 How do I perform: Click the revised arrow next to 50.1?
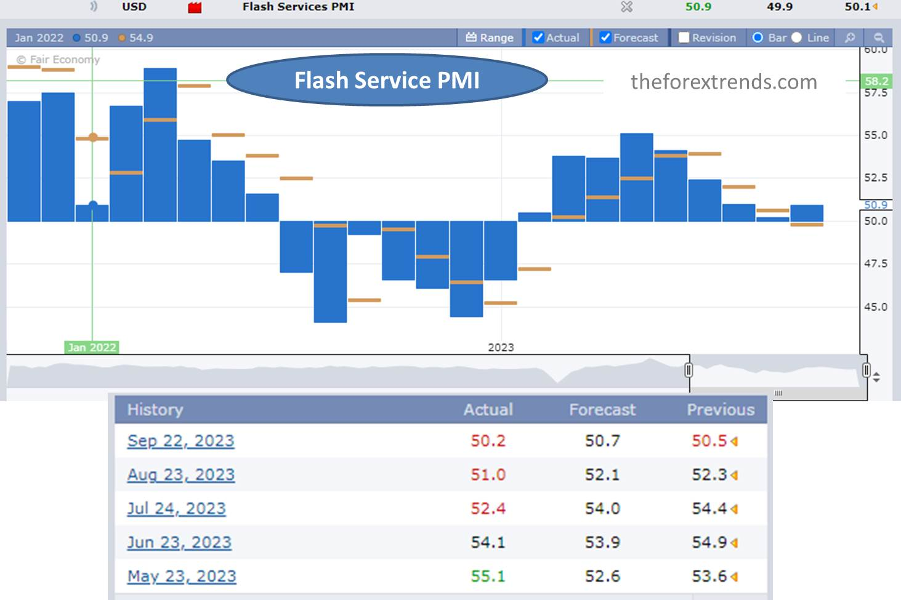tap(875, 7)
